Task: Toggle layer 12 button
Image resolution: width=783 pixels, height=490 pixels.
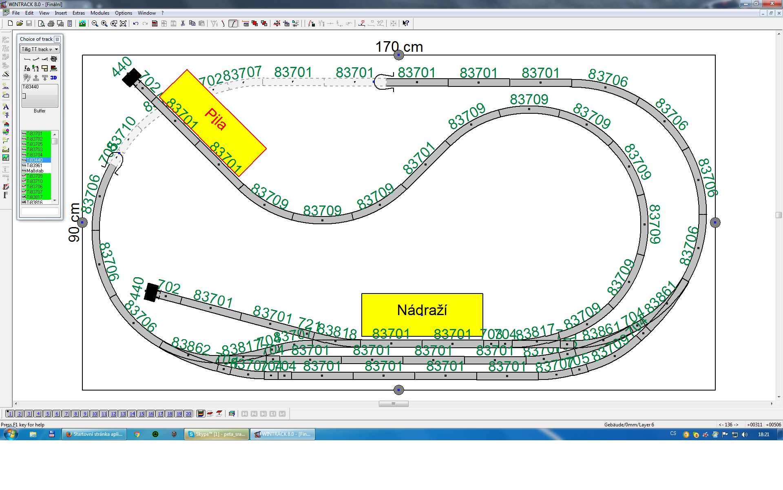Action: (113, 414)
